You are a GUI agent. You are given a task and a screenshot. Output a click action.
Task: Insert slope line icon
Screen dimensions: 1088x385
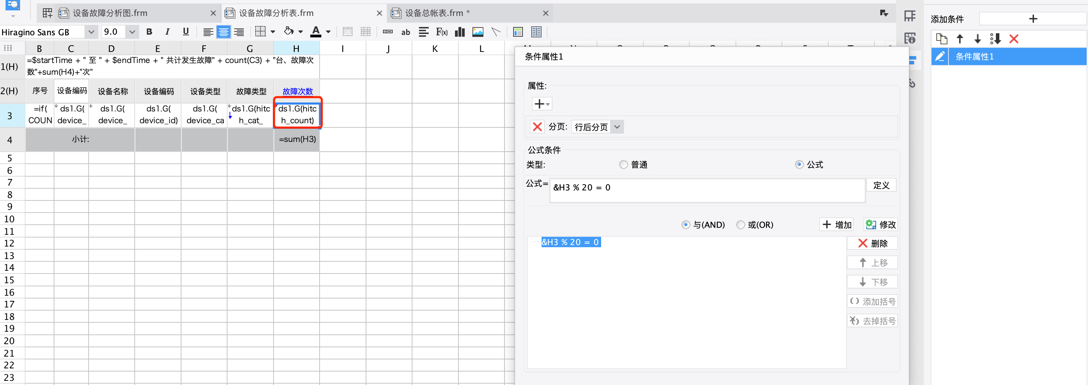(x=496, y=32)
